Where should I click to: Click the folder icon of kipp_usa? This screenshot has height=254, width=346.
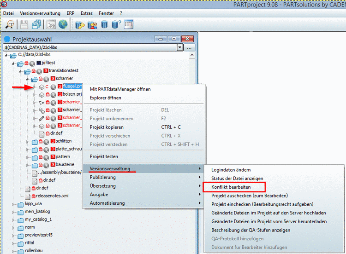pyautogui.click(x=20, y=205)
